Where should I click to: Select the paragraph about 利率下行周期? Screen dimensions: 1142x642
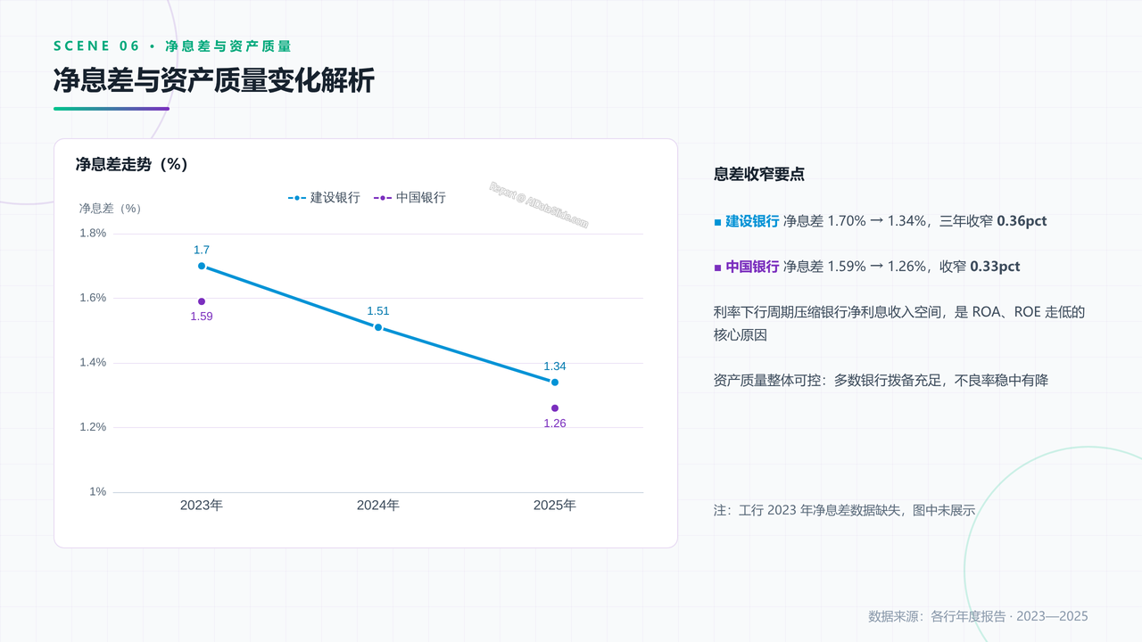click(899, 324)
